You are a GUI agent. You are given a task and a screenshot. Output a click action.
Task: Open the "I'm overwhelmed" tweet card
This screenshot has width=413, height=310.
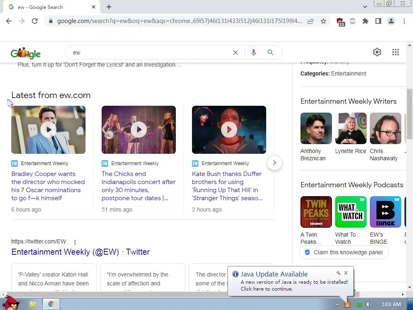click(142, 277)
